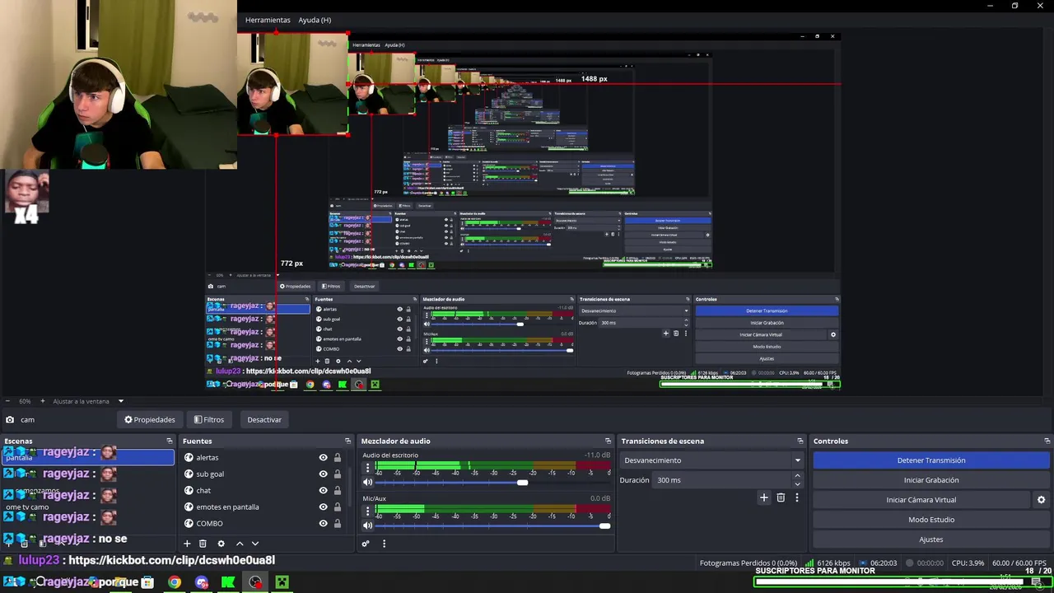Unlock the alertas source
This screenshot has width=1054, height=593.
click(x=337, y=457)
